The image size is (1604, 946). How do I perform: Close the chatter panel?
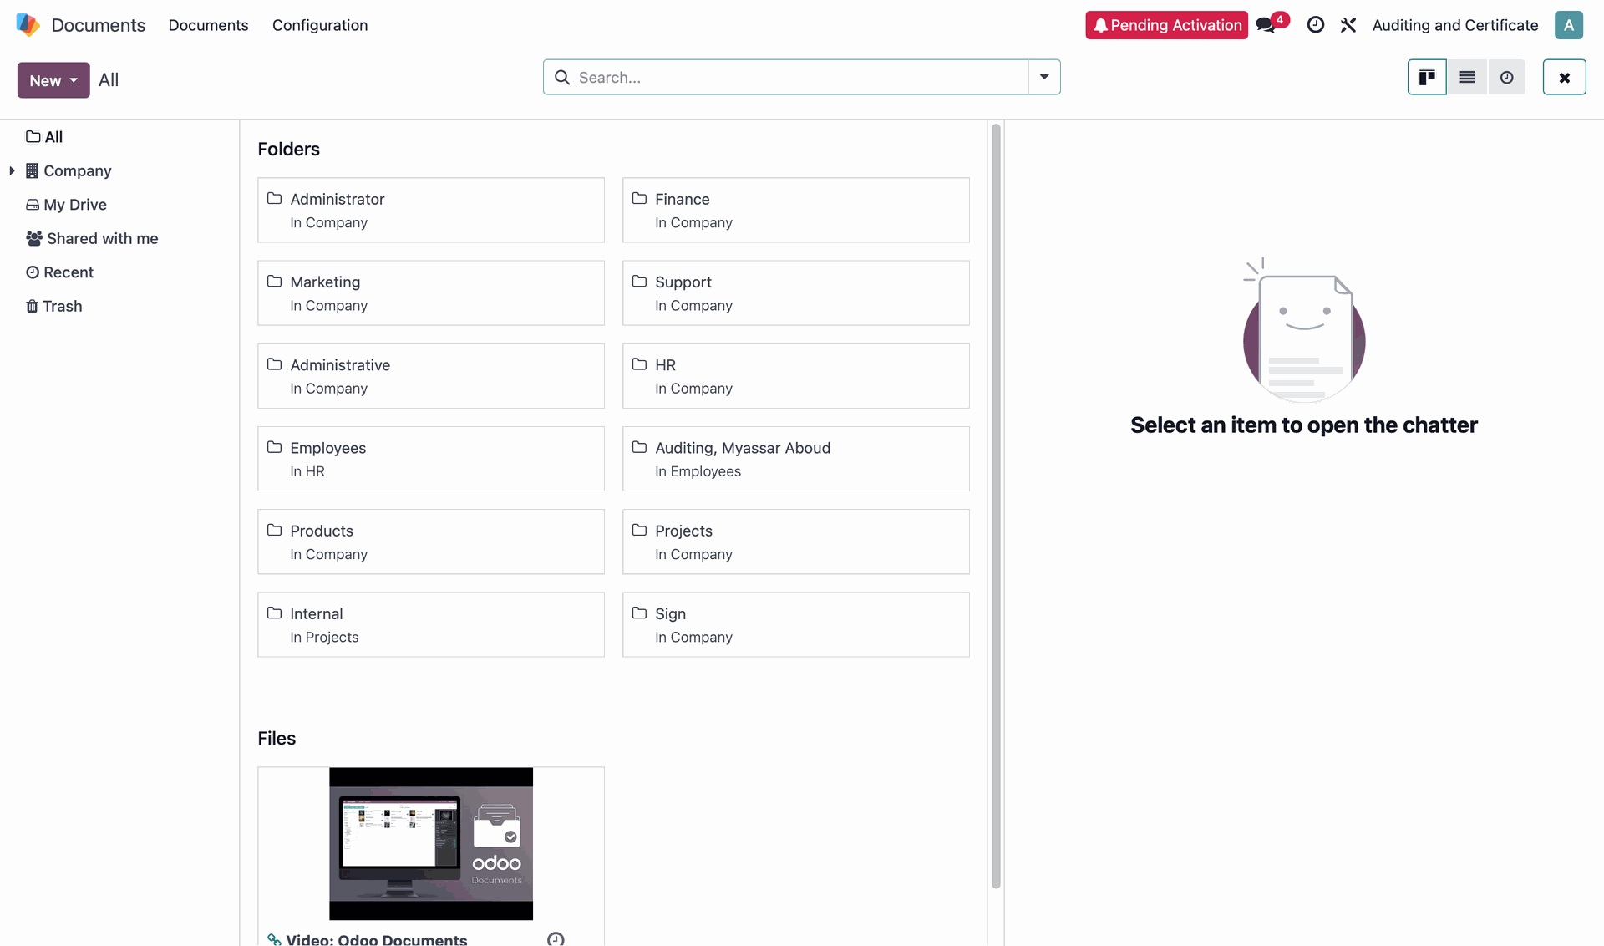click(x=1564, y=78)
